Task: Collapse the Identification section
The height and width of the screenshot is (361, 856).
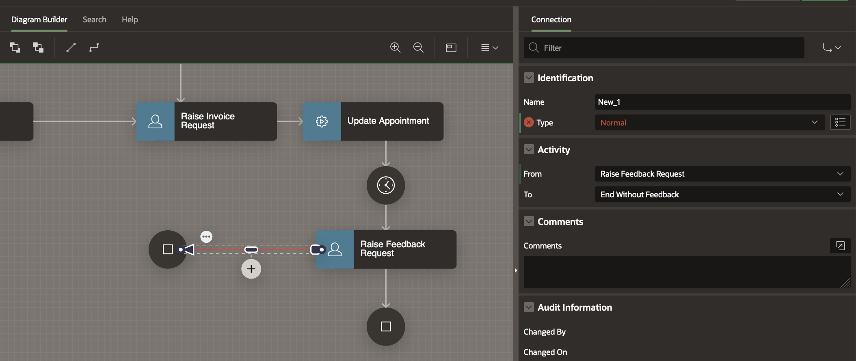Action: 529,78
